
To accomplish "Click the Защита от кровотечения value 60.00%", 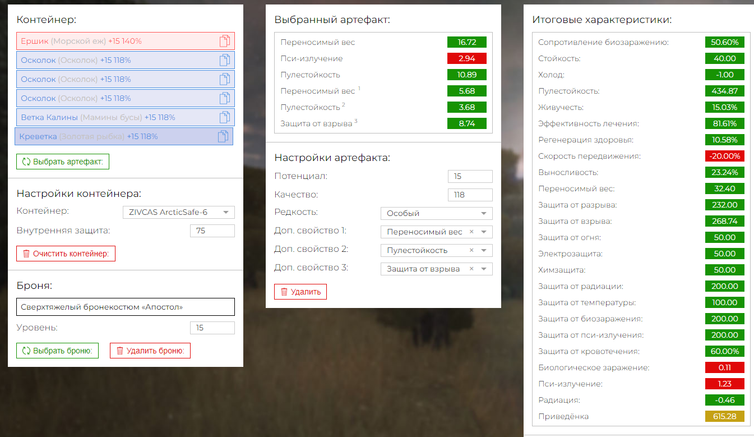I will [x=725, y=351].
